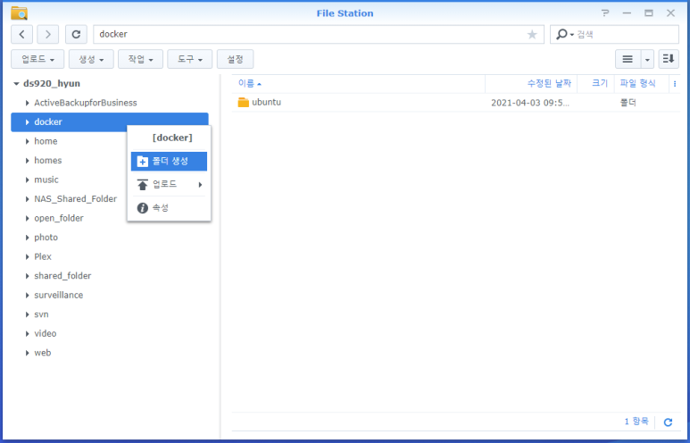Select 폴더 생성 in context menu

click(x=169, y=161)
